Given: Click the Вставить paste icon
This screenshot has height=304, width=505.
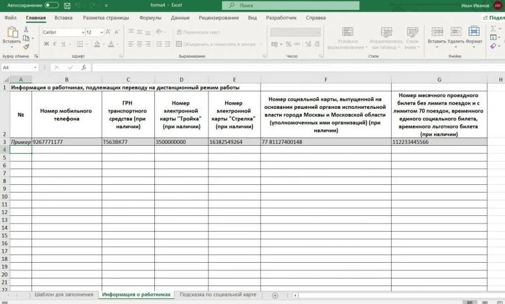Looking at the screenshot, I should (x=12, y=32).
